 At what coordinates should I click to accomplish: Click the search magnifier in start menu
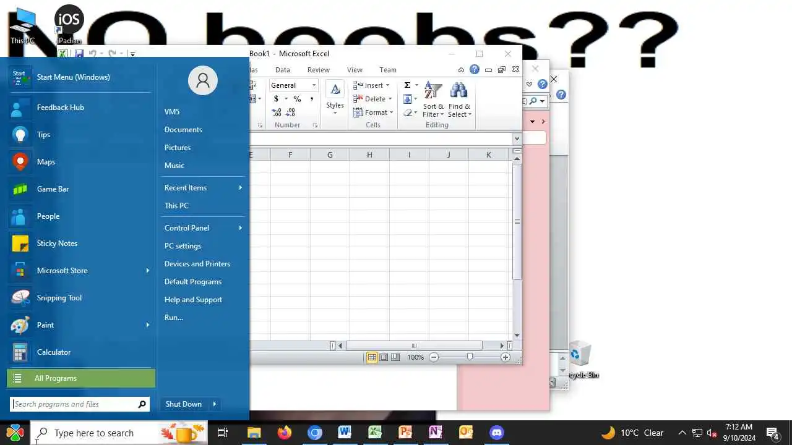click(x=142, y=404)
